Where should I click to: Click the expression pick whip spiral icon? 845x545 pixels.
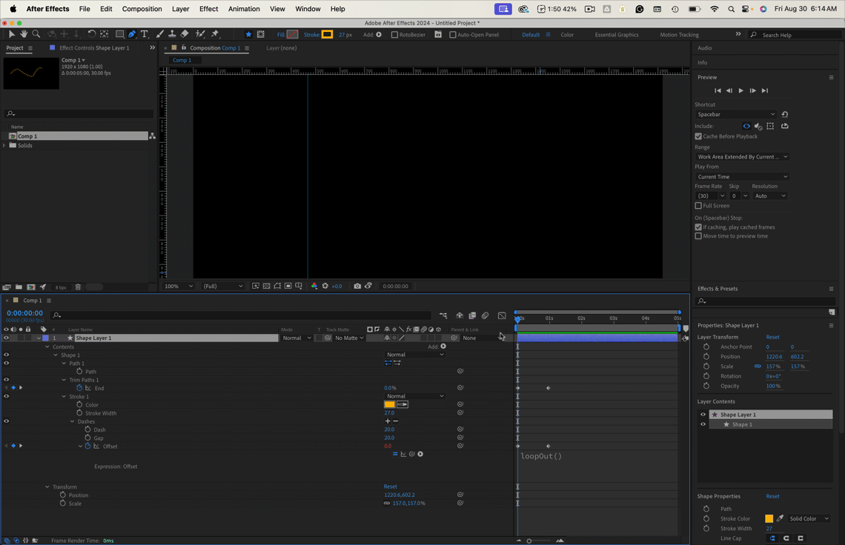[x=411, y=454]
